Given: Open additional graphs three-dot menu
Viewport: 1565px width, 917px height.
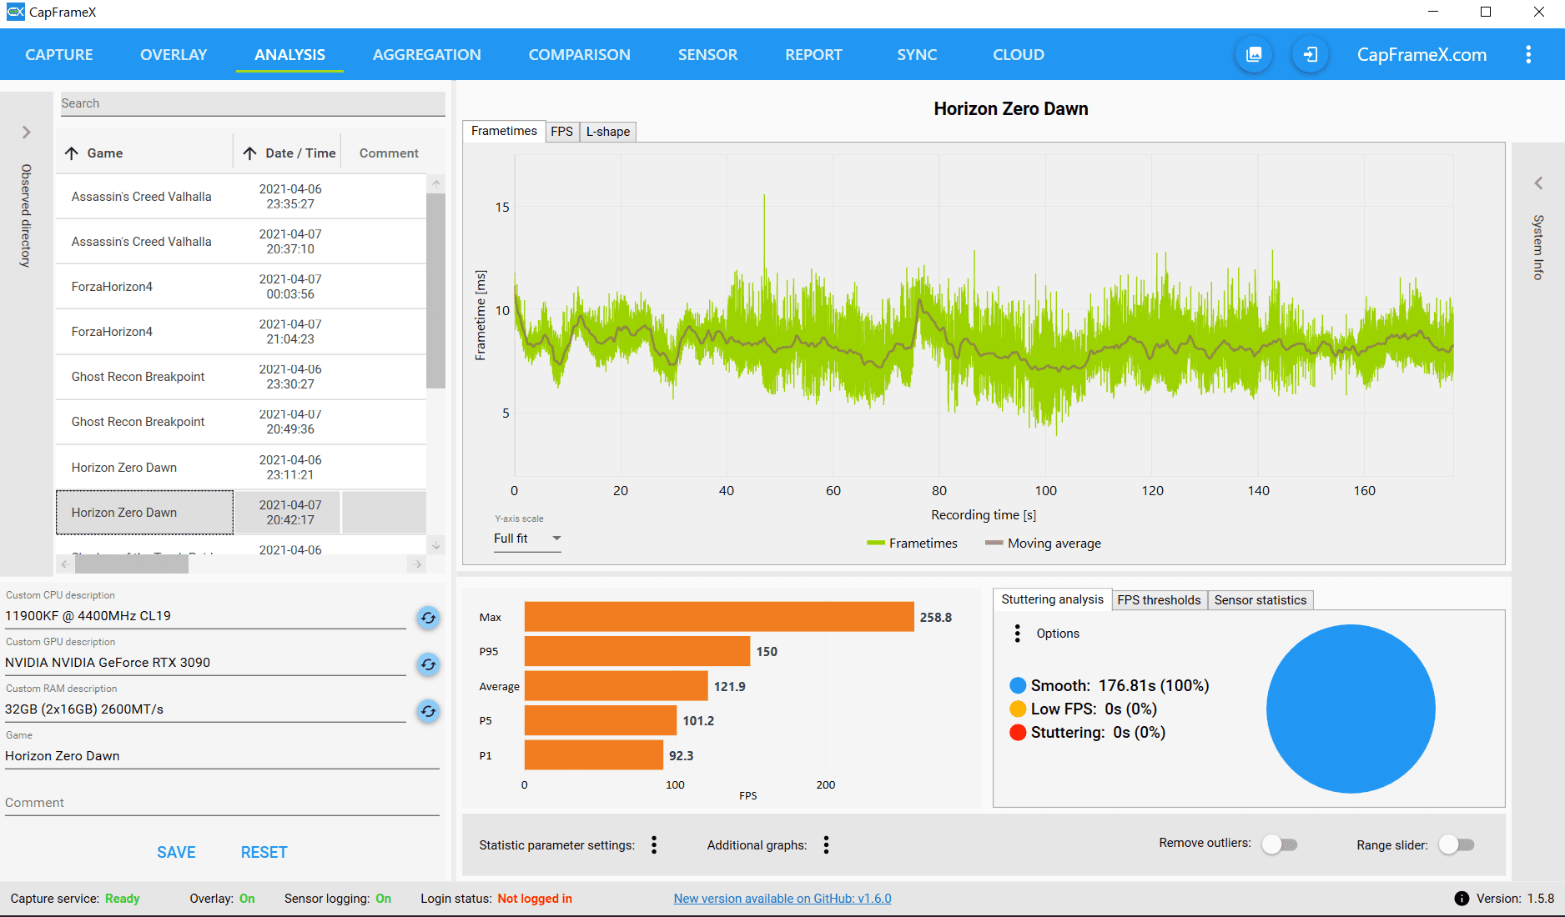Looking at the screenshot, I should [x=826, y=845].
